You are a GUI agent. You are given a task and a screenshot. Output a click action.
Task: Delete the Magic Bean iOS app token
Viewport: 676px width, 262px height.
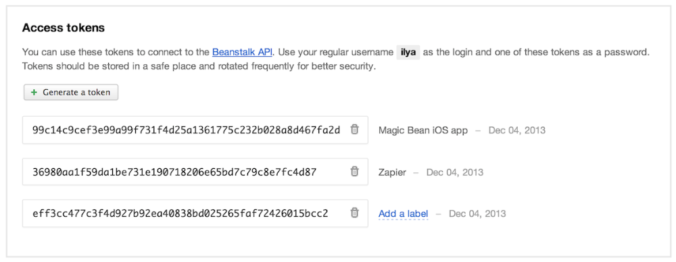[354, 129]
